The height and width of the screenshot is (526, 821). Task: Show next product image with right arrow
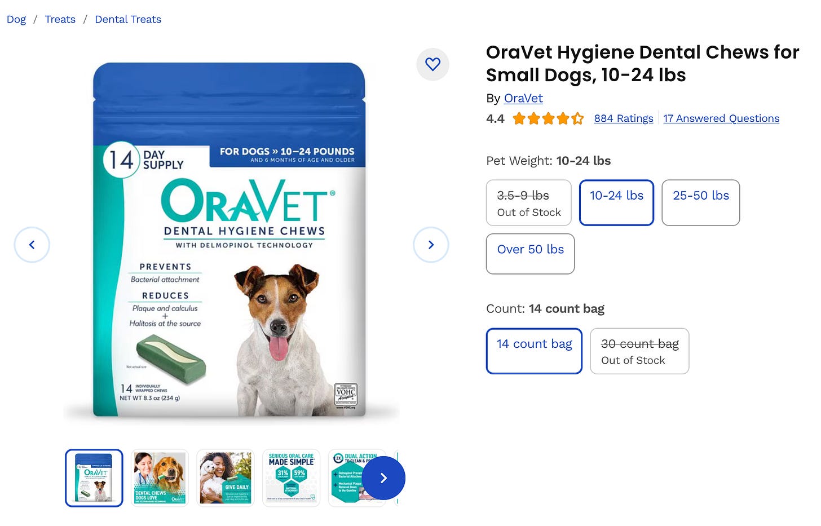pyautogui.click(x=431, y=245)
